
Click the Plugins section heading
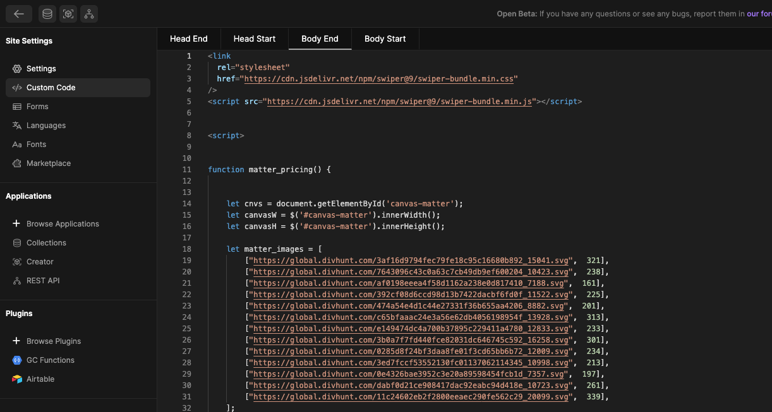tap(19, 314)
